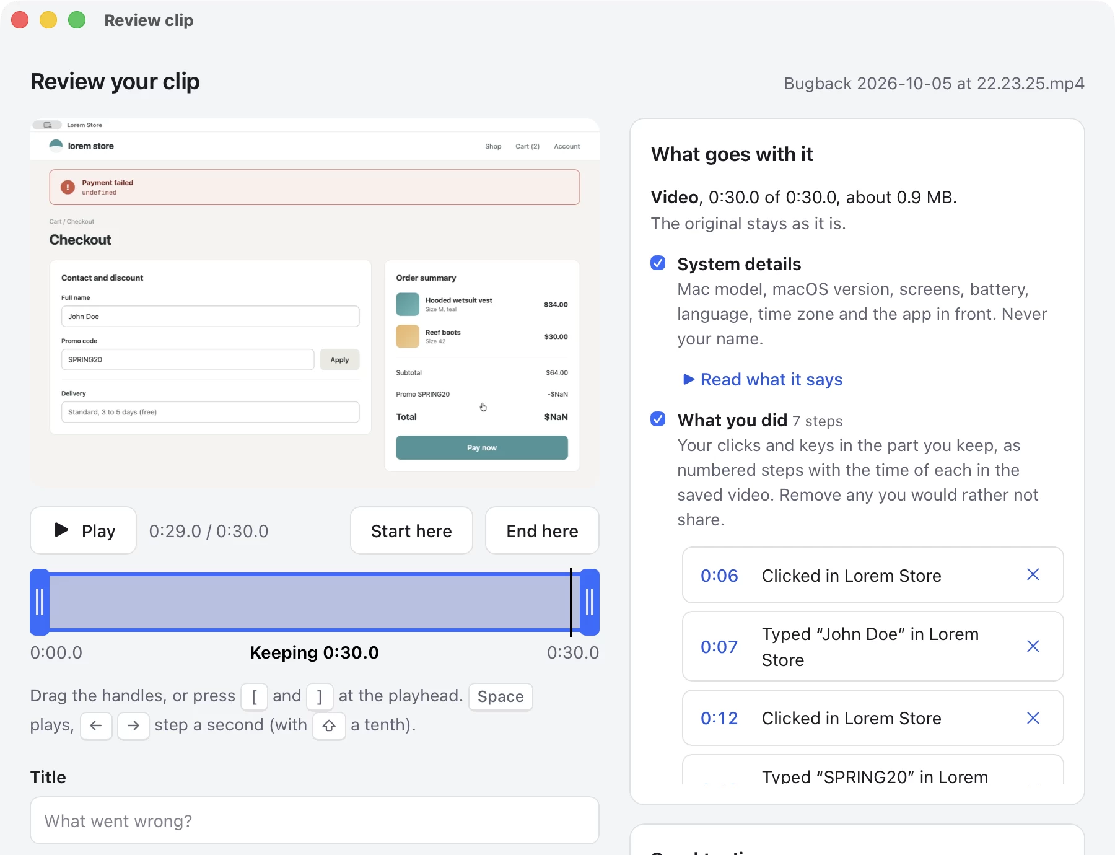Click the Play button
Image resolution: width=1115 pixels, height=855 pixels.
(84, 531)
